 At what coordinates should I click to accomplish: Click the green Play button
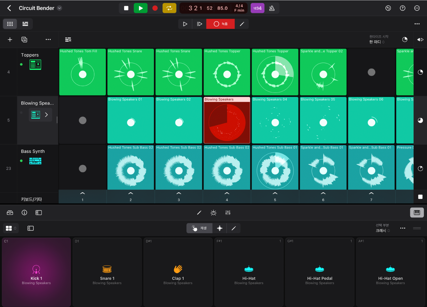[x=141, y=8]
